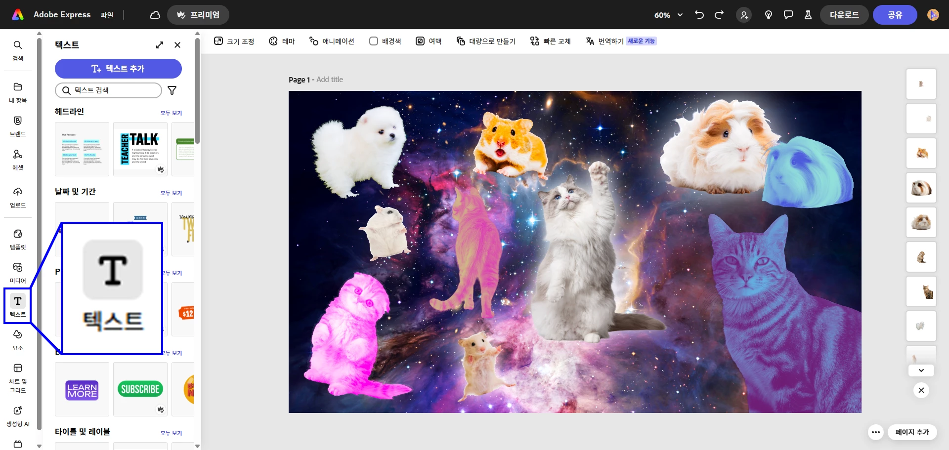Screen dimensions: 949x450
Task: Select the Our Process headline template
Action: [82, 149]
